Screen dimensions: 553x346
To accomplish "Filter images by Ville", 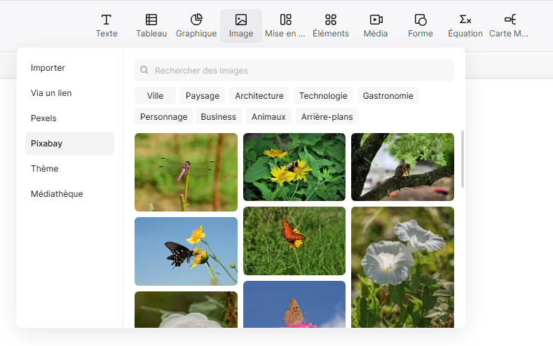I will pyautogui.click(x=155, y=95).
